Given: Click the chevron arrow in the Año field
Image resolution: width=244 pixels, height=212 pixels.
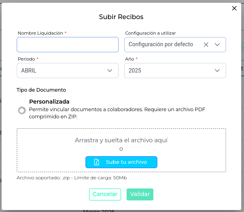Looking at the screenshot, I should tap(217, 71).
